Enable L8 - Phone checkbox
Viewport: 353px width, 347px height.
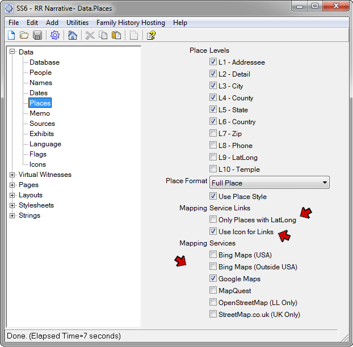[213, 145]
